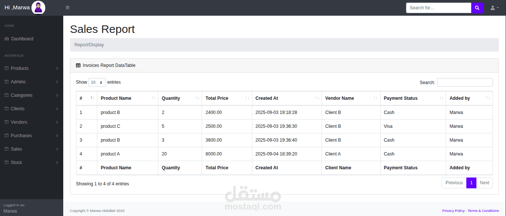
Task: Sort by Product Name column sort arrows
Action: point(154,98)
